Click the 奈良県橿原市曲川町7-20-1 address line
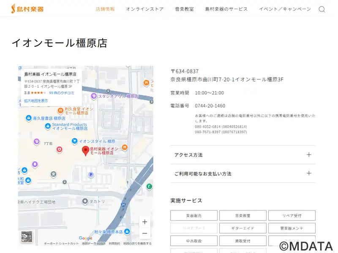This screenshot has height=253, width=338. (227, 79)
